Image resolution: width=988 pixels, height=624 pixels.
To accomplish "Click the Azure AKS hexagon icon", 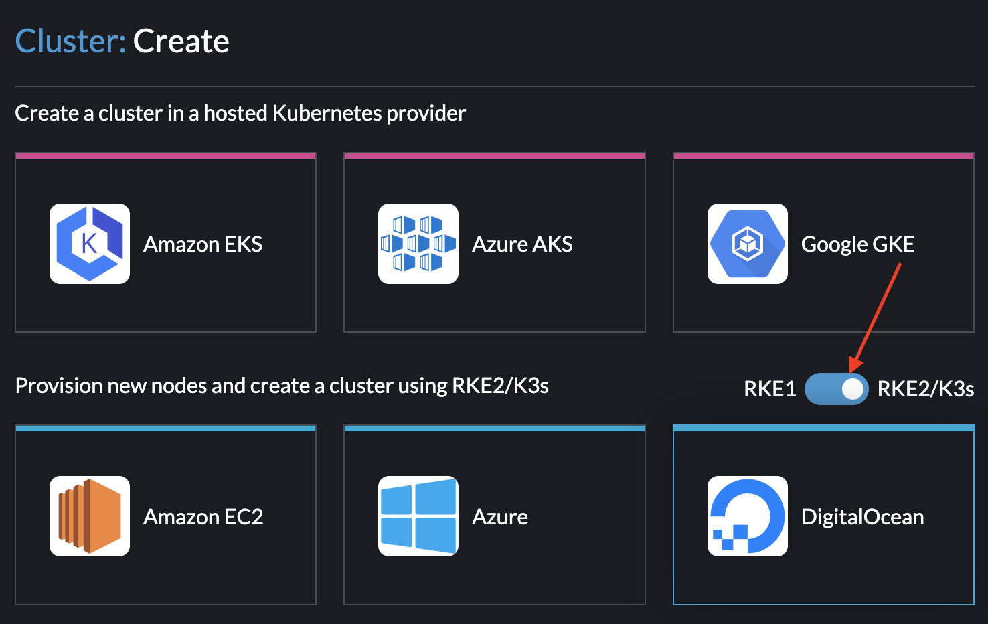I will point(418,243).
